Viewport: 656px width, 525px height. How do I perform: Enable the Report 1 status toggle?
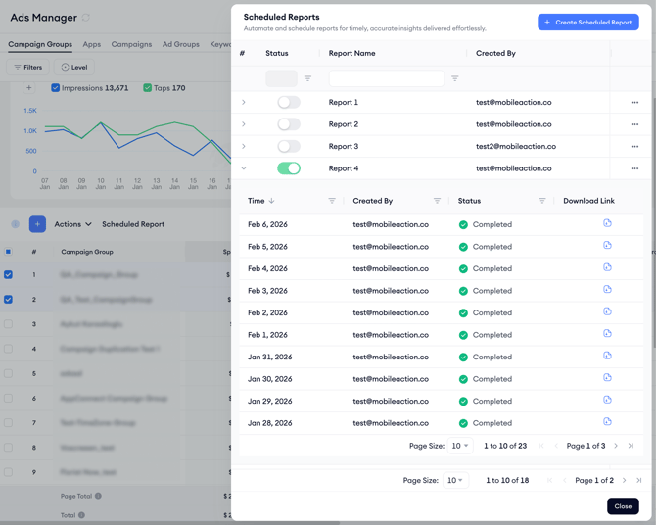click(289, 102)
